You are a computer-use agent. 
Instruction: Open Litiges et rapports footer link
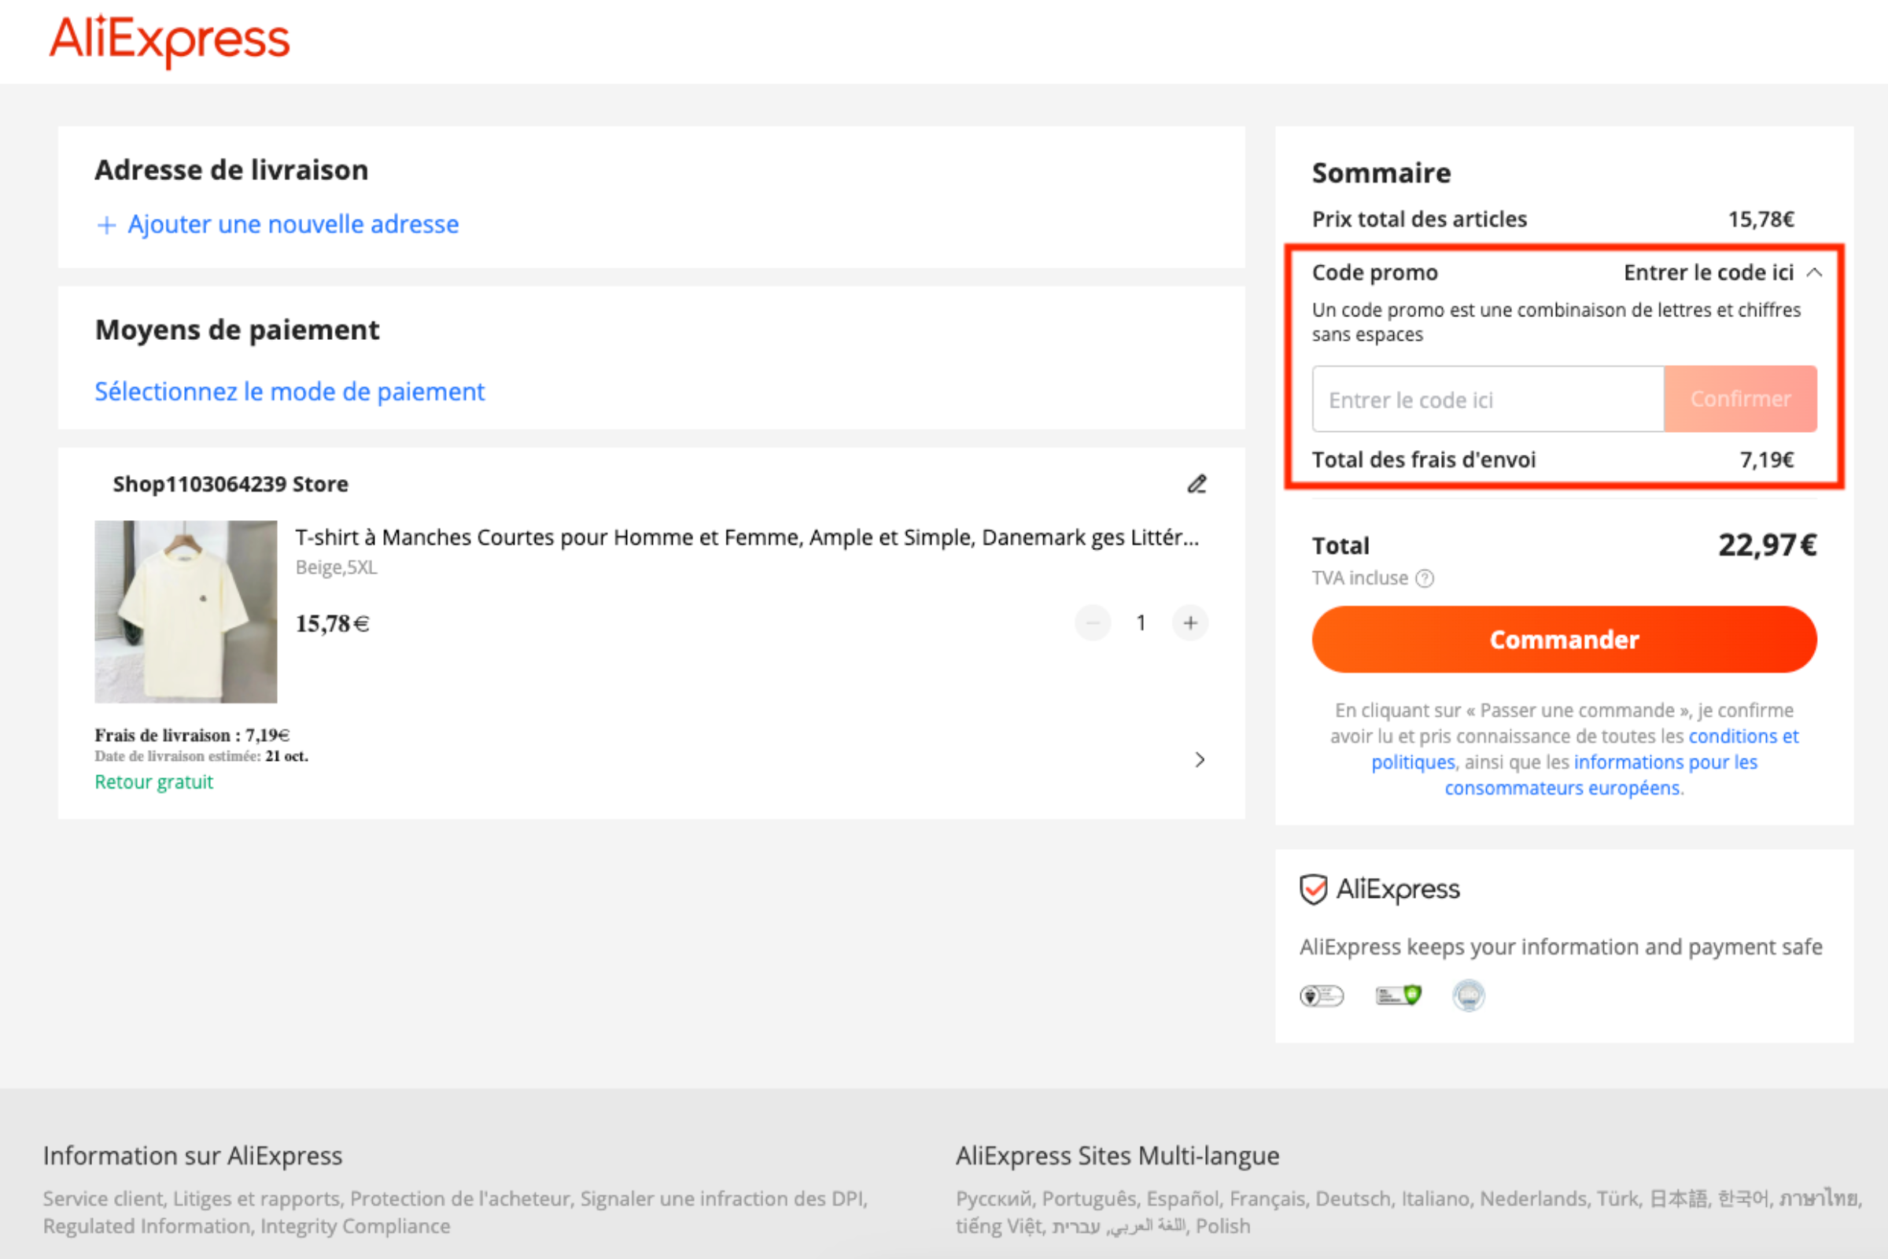[x=259, y=1198]
